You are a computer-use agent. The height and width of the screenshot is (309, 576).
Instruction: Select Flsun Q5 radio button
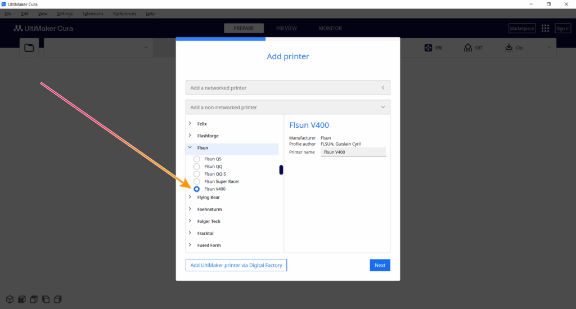click(197, 159)
